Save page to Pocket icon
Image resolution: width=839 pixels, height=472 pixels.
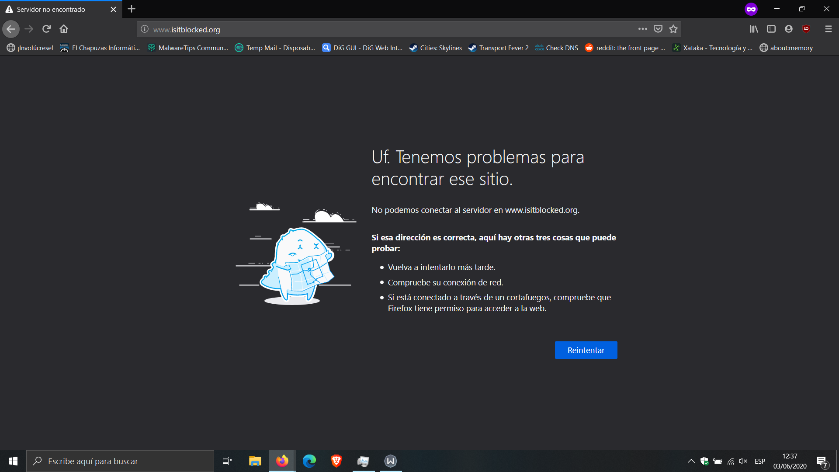click(658, 29)
